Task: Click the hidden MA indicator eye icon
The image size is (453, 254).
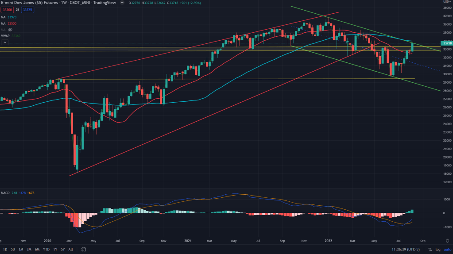Action: (x=10, y=30)
